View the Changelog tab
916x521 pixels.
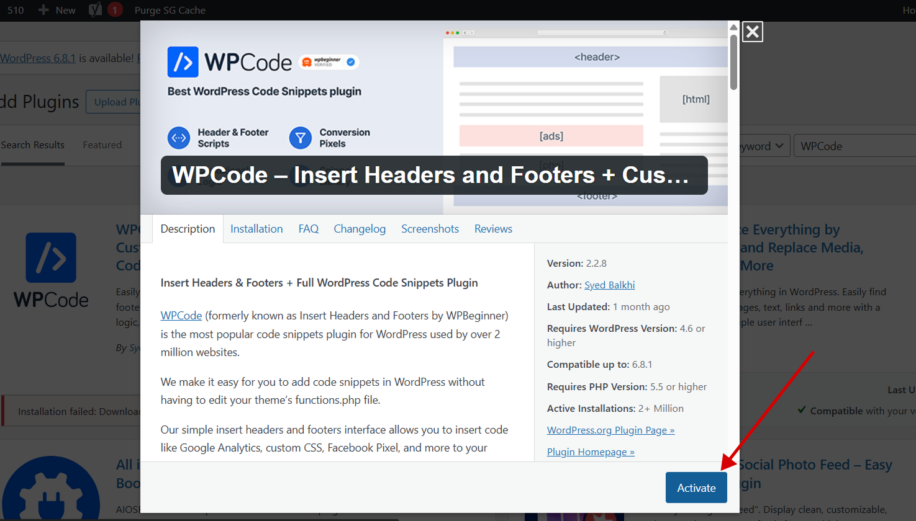(360, 228)
